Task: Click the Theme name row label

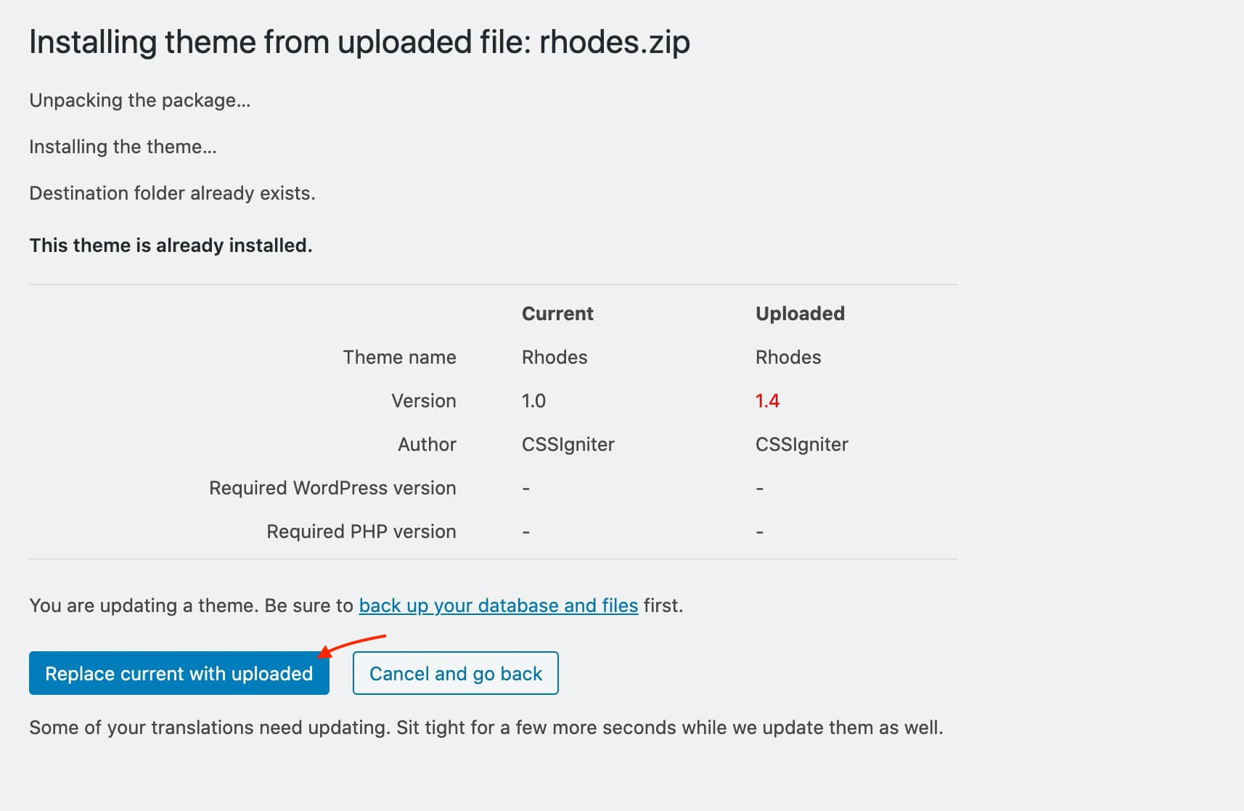Action: [399, 357]
